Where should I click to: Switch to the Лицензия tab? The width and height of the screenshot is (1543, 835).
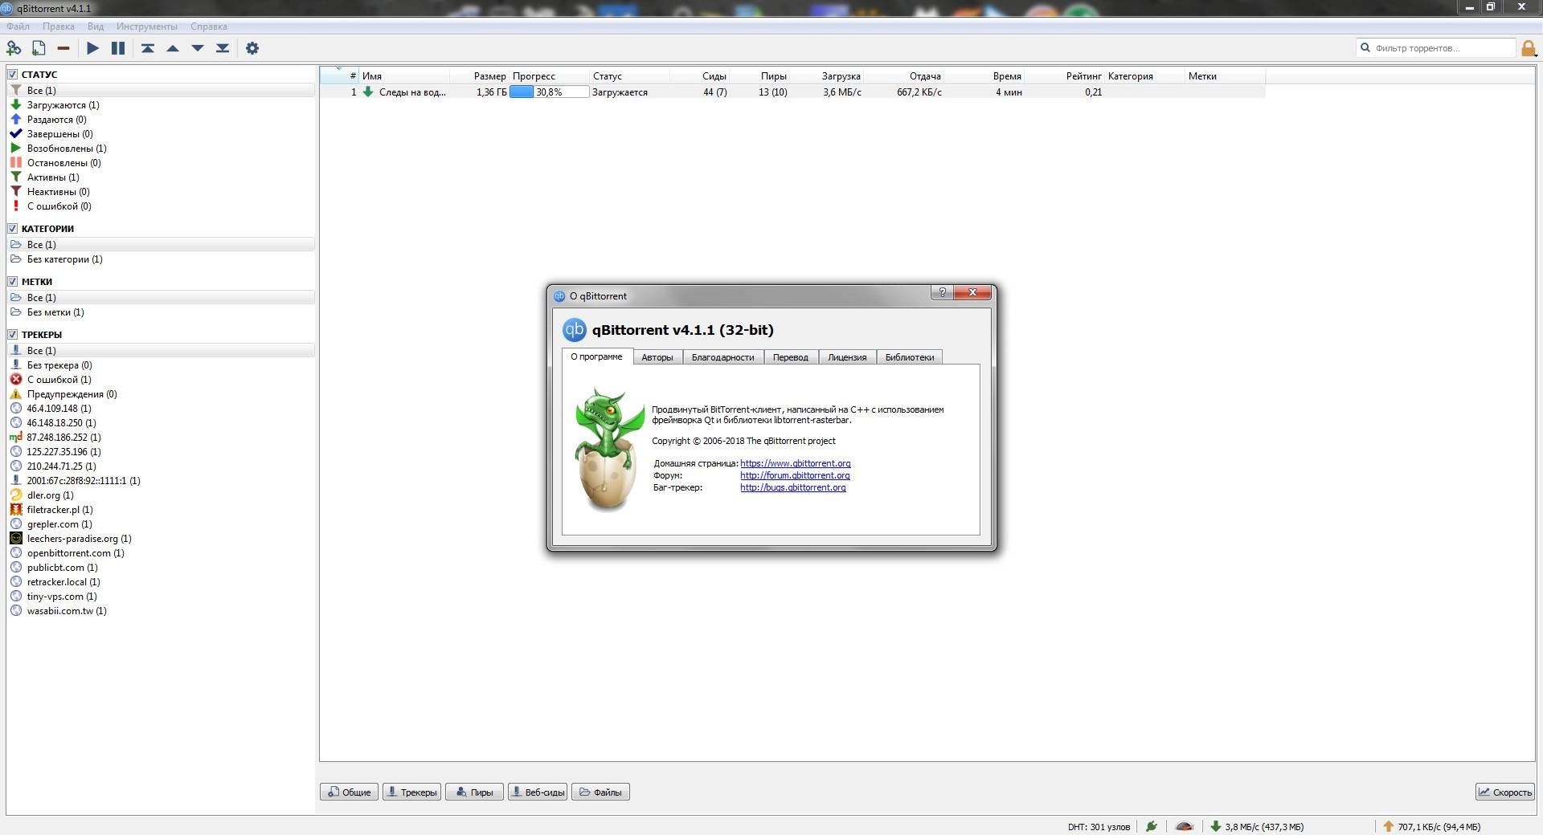click(847, 357)
